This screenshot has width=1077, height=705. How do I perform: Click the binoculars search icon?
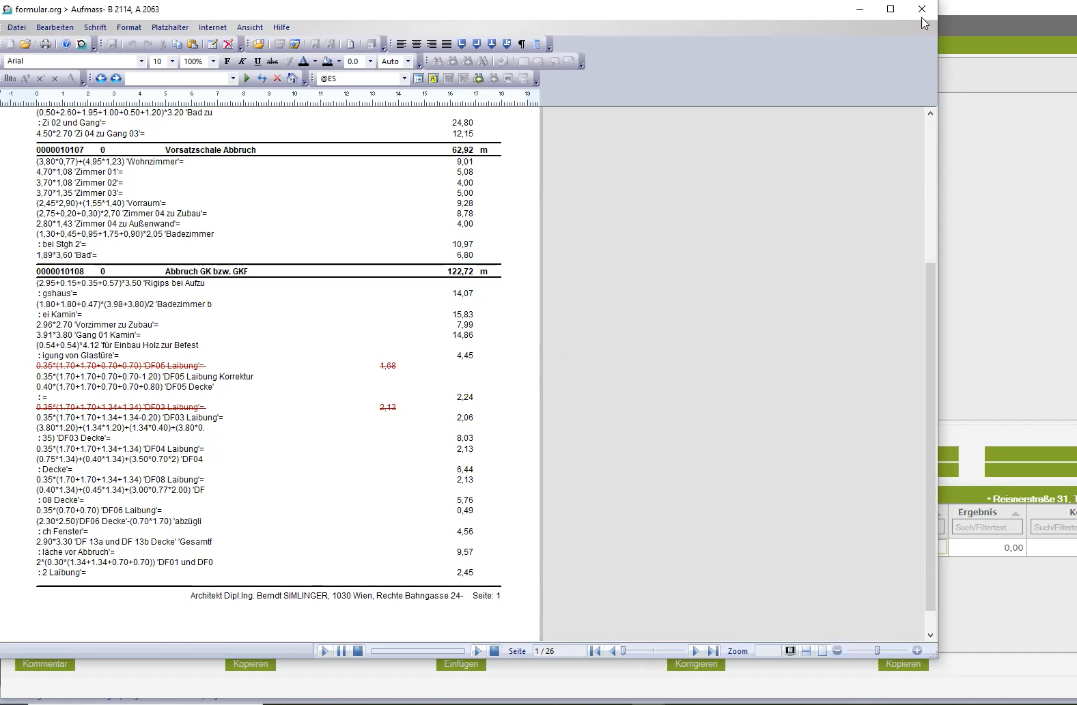438,61
